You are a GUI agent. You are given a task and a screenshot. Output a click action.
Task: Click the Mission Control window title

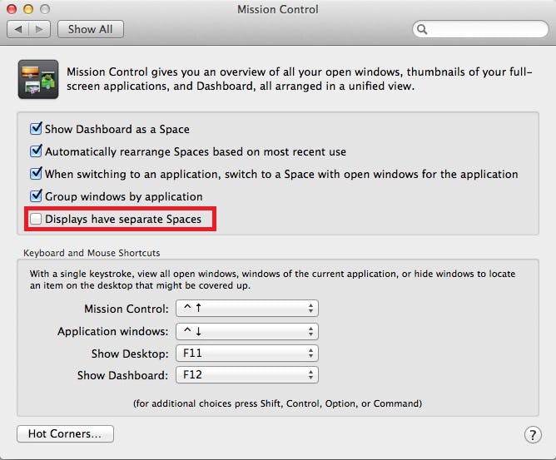[278, 9]
